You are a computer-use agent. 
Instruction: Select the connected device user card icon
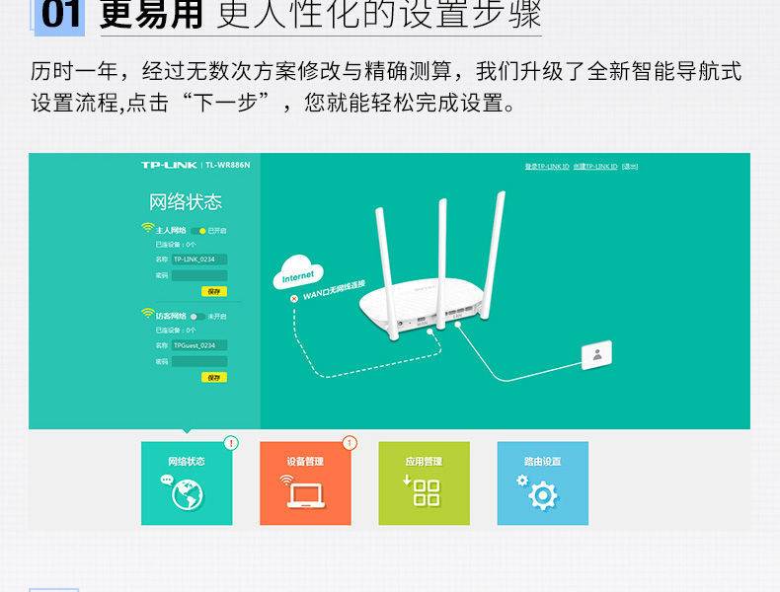point(597,355)
